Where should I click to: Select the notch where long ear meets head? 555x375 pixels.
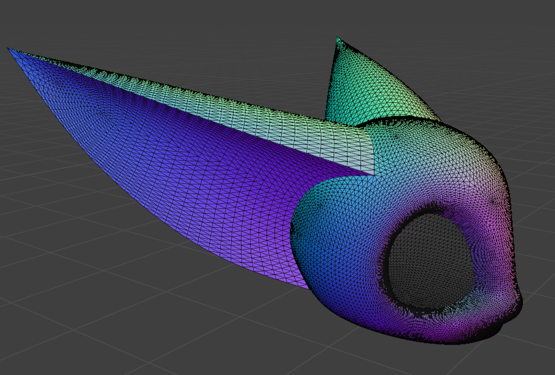tap(373, 175)
